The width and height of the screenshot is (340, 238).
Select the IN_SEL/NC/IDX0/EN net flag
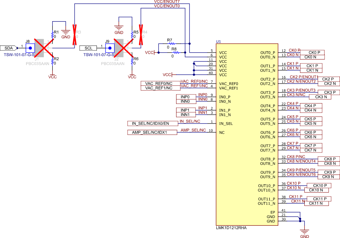pyautogui.click(x=152, y=123)
